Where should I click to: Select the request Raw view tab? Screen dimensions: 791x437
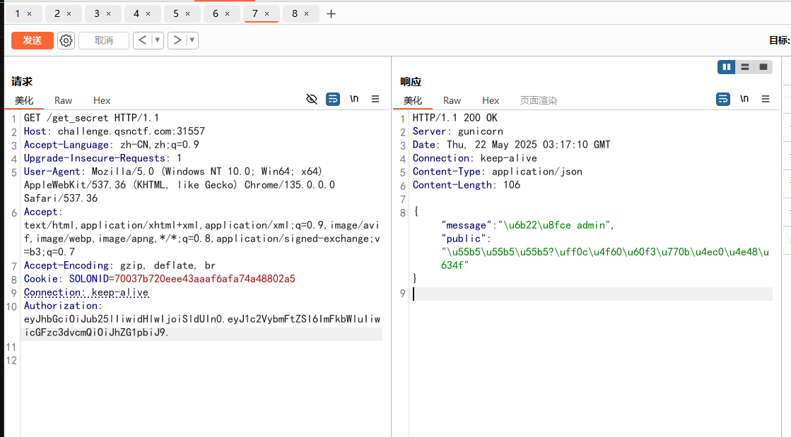pyautogui.click(x=63, y=100)
